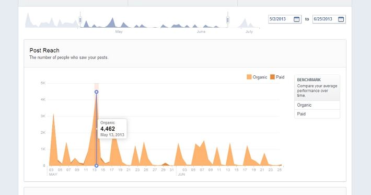Open the start date calendar icon
Image resolution: width=371 pixels, height=195 pixels.
296,19
